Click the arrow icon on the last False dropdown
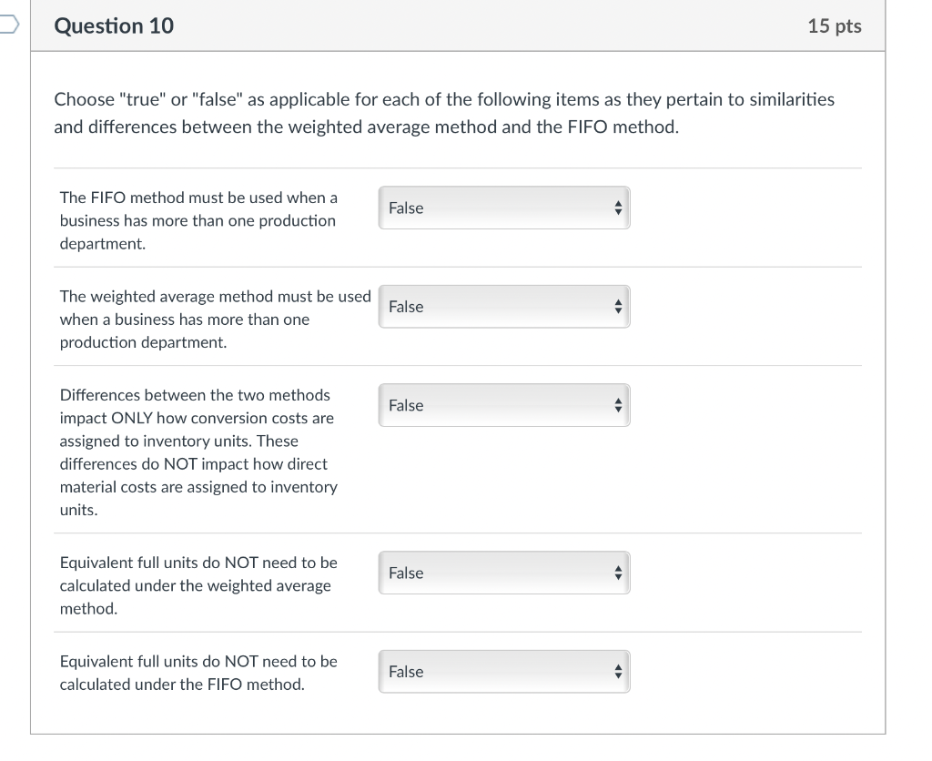Viewport: 932px width, 761px height. tap(619, 672)
